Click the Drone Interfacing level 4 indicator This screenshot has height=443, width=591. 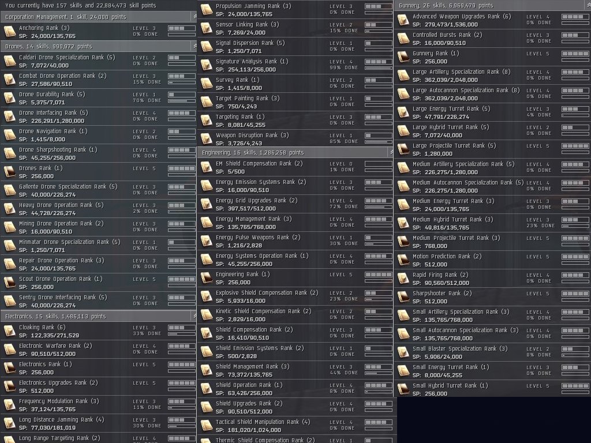tap(182, 113)
